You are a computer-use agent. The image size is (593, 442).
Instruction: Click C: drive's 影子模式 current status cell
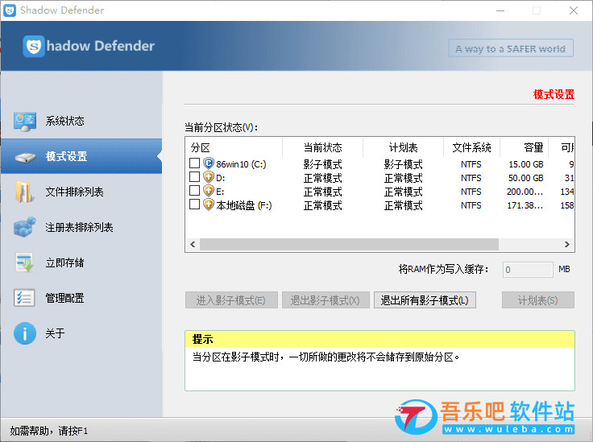coord(322,164)
